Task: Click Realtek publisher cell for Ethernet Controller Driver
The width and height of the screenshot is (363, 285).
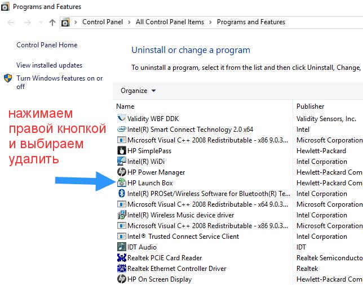Action: click(307, 268)
